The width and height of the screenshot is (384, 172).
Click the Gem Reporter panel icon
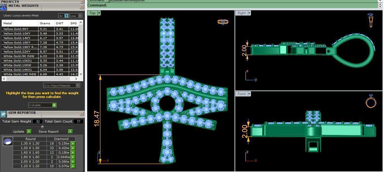[x=3, y=114]
